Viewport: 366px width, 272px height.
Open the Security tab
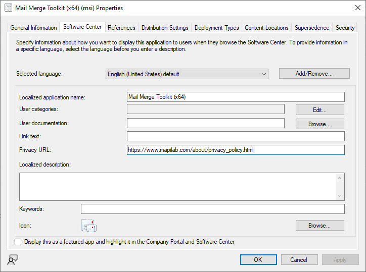click(345, 28)
